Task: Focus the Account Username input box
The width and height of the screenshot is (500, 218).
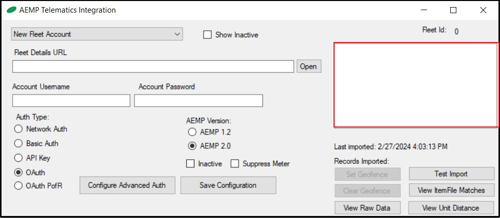Action: point(71,101)
